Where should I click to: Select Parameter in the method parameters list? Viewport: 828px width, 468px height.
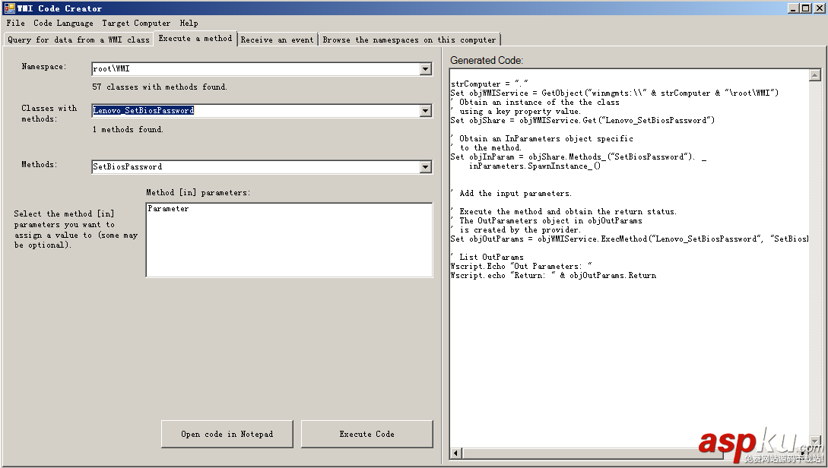[x=168, y=209]
